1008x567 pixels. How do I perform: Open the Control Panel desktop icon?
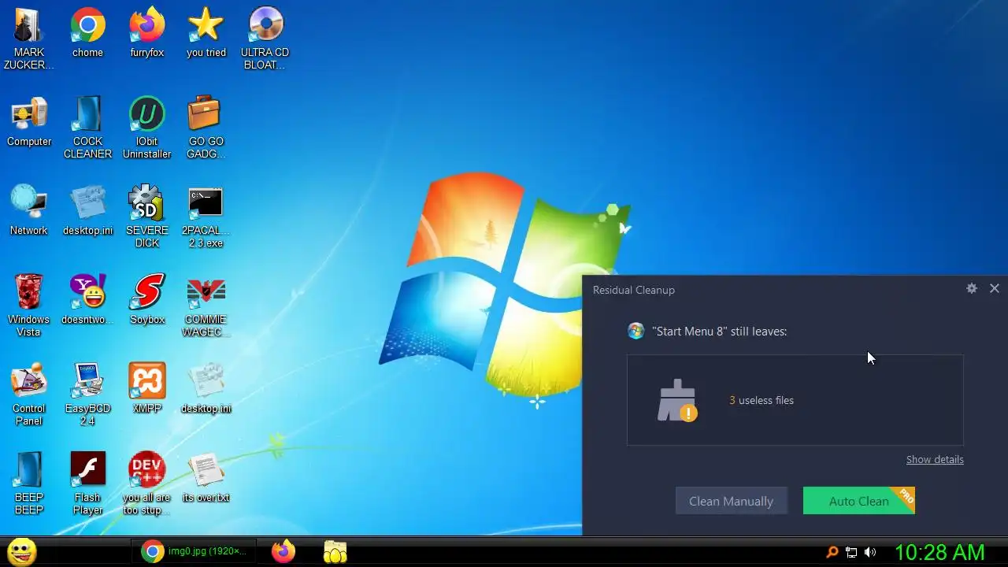pyautogui.click(x=29, y=395)
